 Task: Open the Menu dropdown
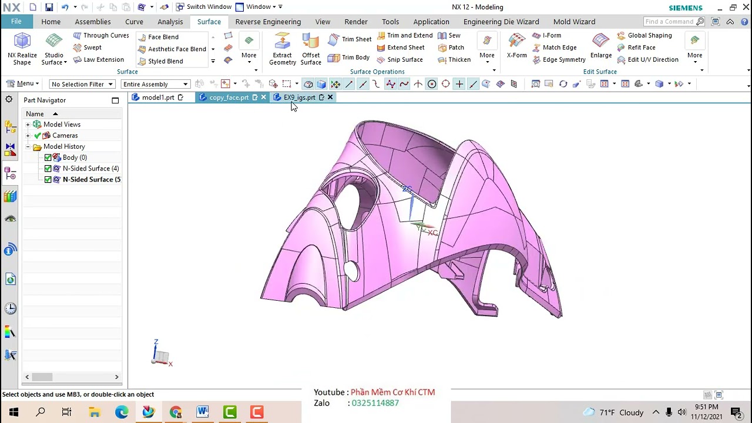[22, 83]
